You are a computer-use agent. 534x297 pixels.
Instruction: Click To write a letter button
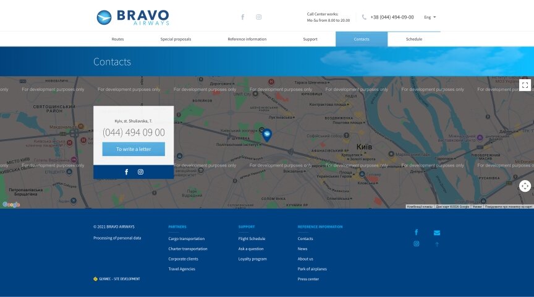pyautogui.click(x=133, y=149)
